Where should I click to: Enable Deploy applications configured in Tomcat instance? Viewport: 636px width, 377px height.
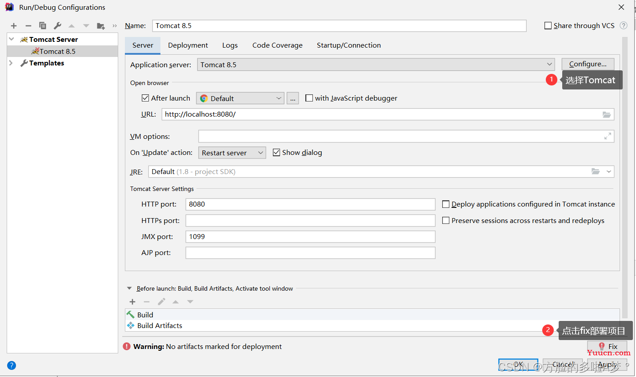[x=446, y=204]
